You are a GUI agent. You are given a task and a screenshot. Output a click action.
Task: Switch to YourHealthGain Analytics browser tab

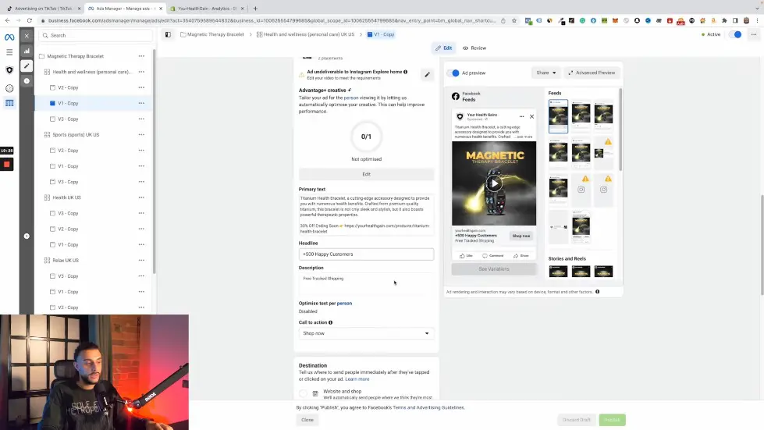[x=207, y=9]
